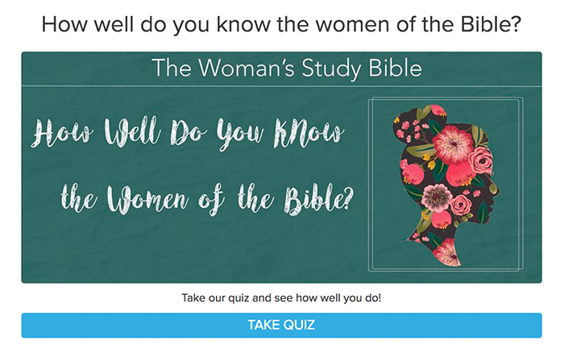The width and height of the screenshot is (564, 357).
Task: Click the large pink flower on silhouette's head
Action: pos(453,144)
